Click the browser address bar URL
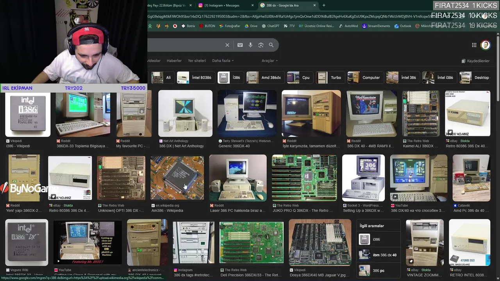This screenshot has width=500, height=281. pyautogui.click(x=289, y=16)
